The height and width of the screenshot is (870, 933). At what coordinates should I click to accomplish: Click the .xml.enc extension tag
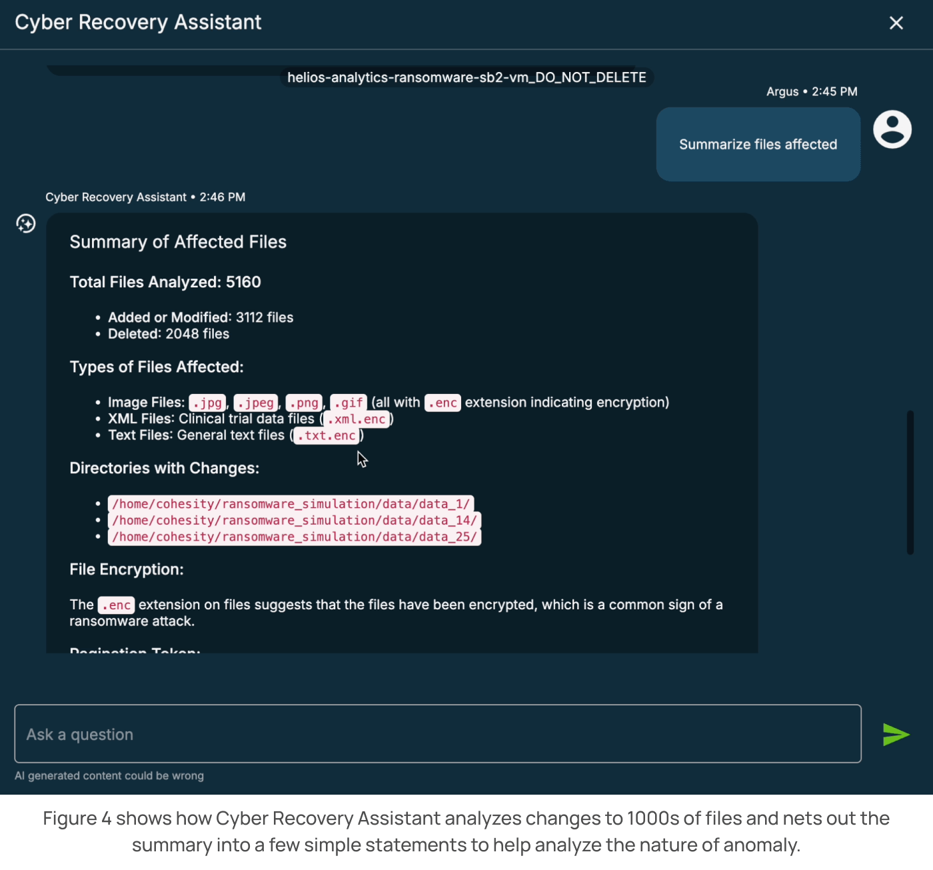(357, 419)
